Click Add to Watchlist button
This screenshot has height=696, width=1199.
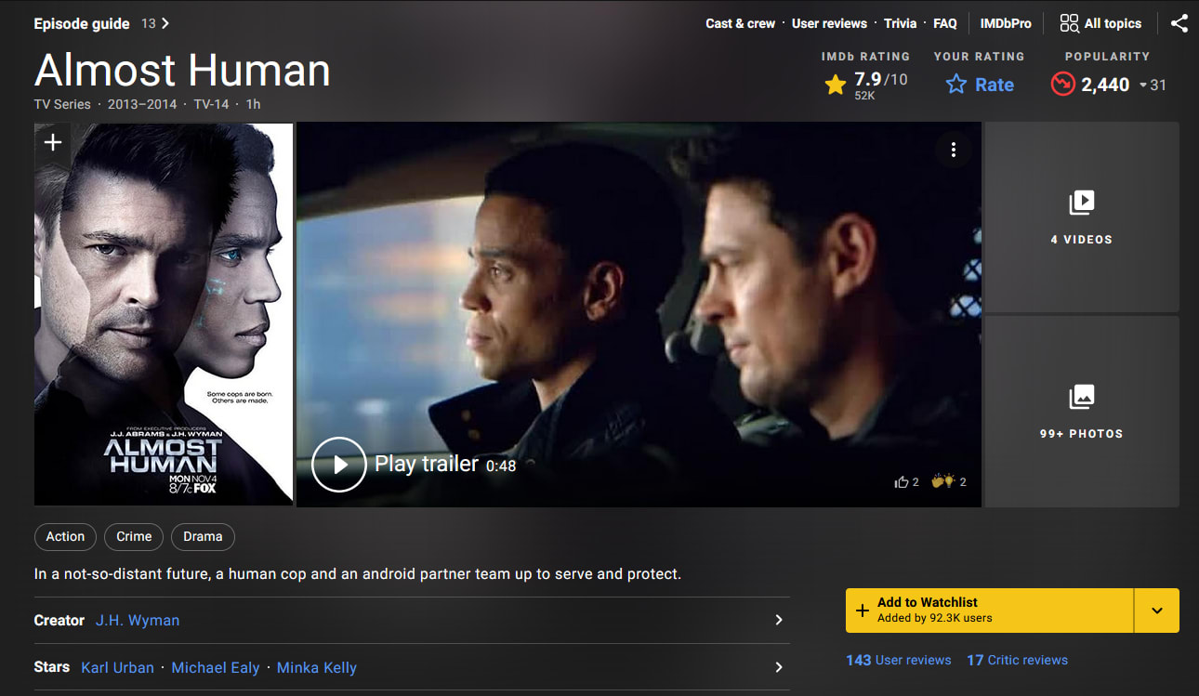(x=990, y=611)
